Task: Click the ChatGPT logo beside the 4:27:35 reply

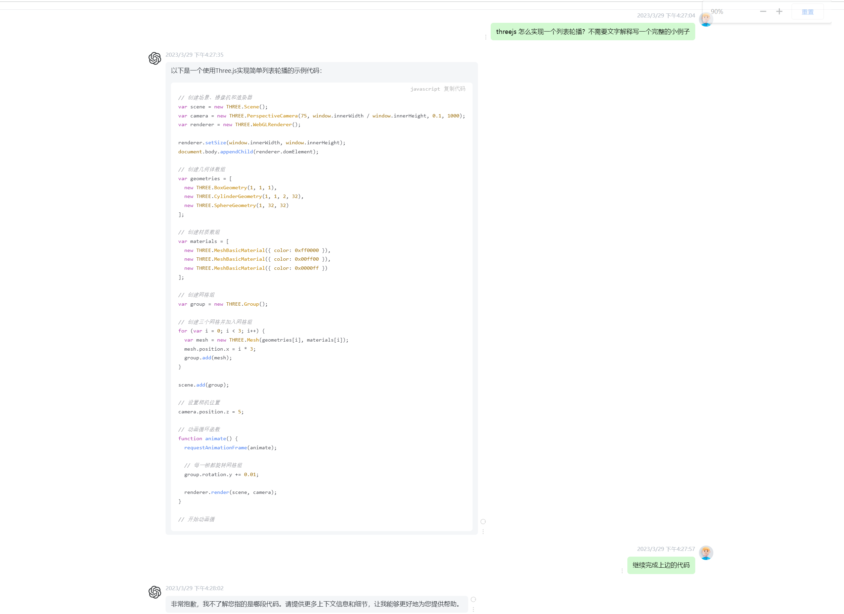Action: coord(154,58)
